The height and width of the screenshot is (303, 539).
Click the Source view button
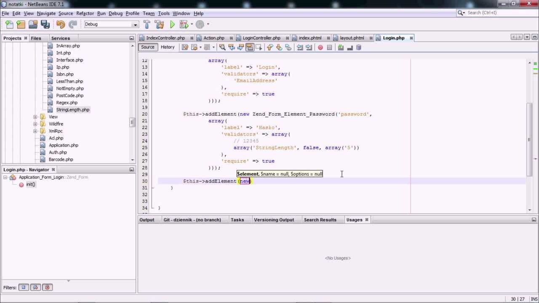148,47
